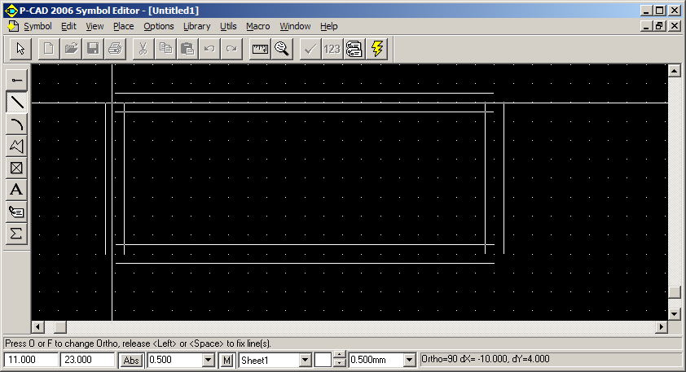Create a new symbol file

[49, 49]
